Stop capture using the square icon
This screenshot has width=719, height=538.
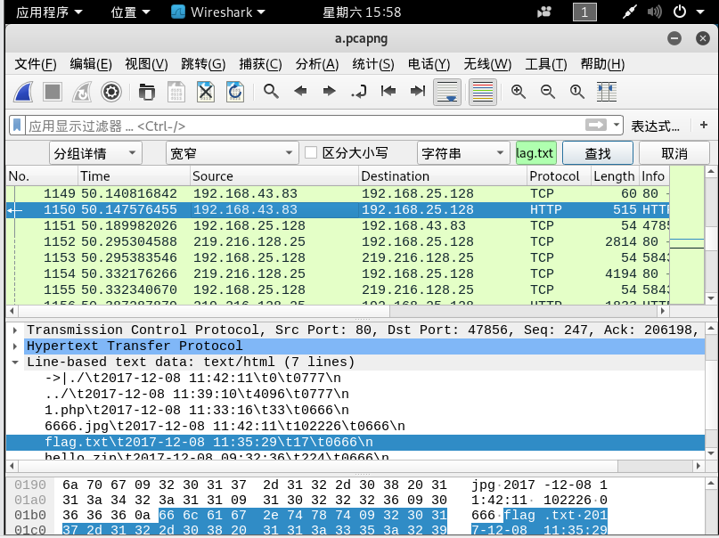coord(53,92)
